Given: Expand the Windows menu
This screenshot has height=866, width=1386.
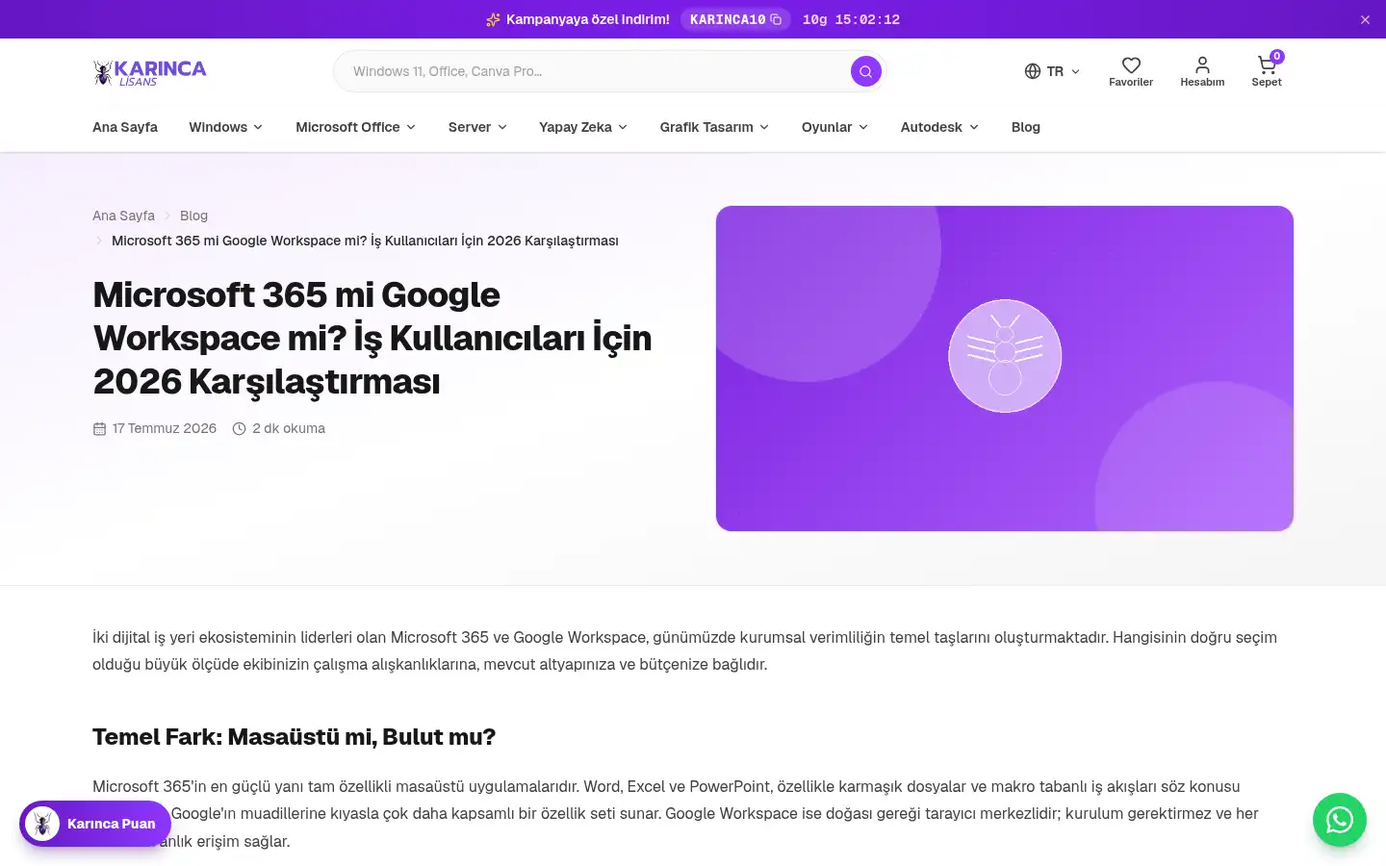Looking at the screenshot, I should 226,127.
